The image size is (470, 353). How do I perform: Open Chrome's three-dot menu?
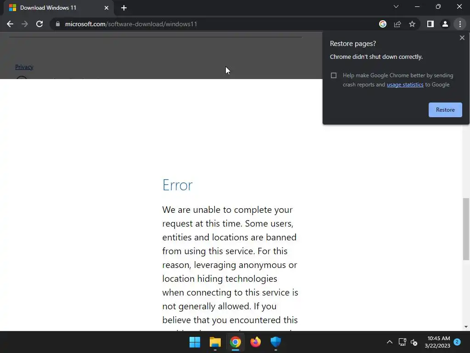[x=460, y=24]
